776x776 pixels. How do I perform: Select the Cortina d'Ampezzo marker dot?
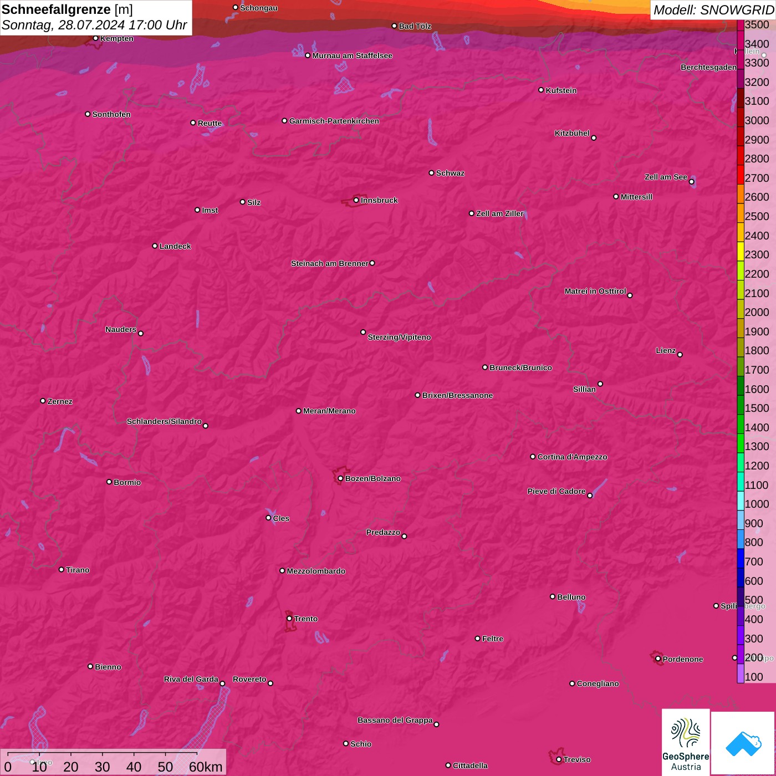[x=533, y=457]
